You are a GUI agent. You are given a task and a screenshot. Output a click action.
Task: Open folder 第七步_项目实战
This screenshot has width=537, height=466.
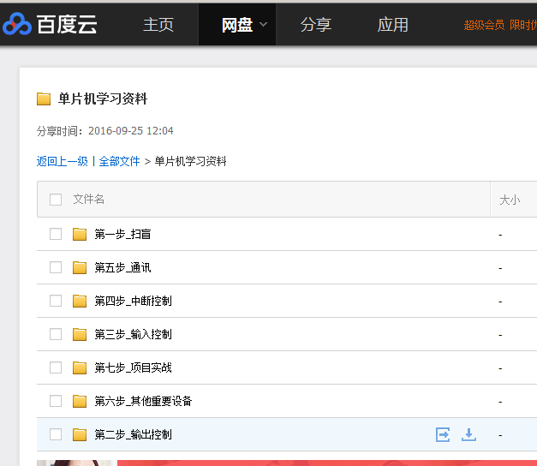pyautogui.click(x=134, y=368)
